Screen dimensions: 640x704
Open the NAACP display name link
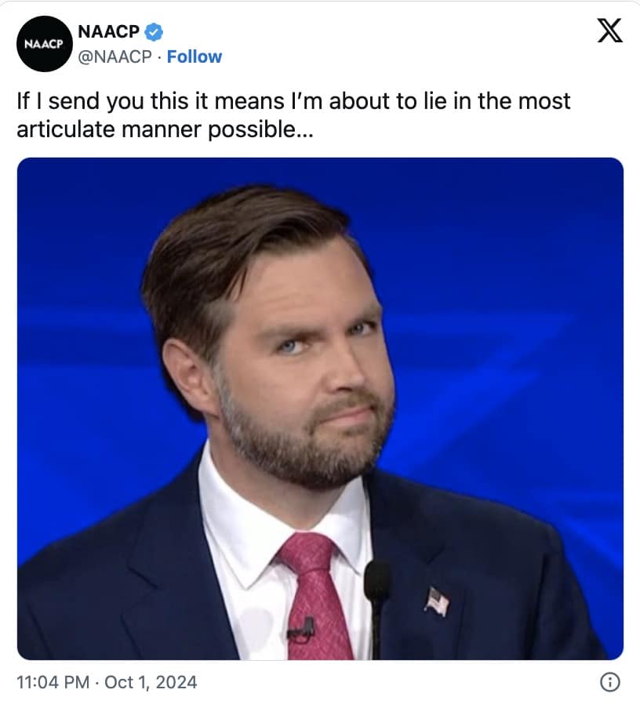pos(108,31)
